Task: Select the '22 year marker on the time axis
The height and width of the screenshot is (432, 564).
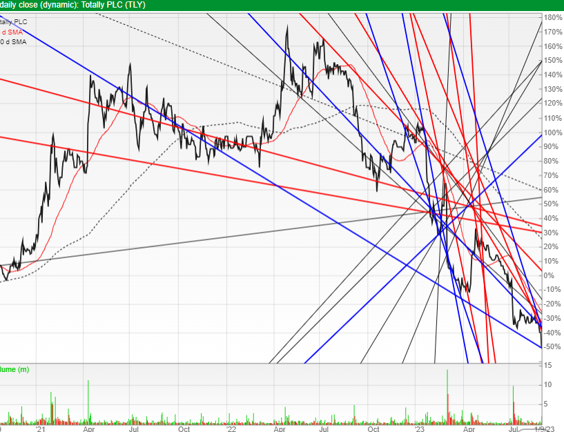Action: coord(231,429)
